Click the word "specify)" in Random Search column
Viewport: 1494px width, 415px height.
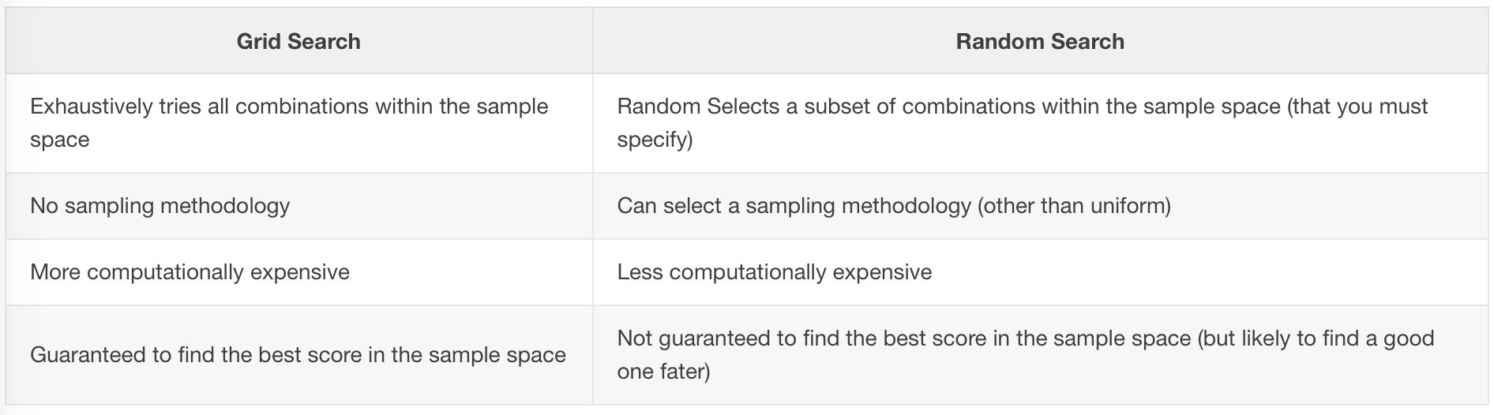[655, 140]
